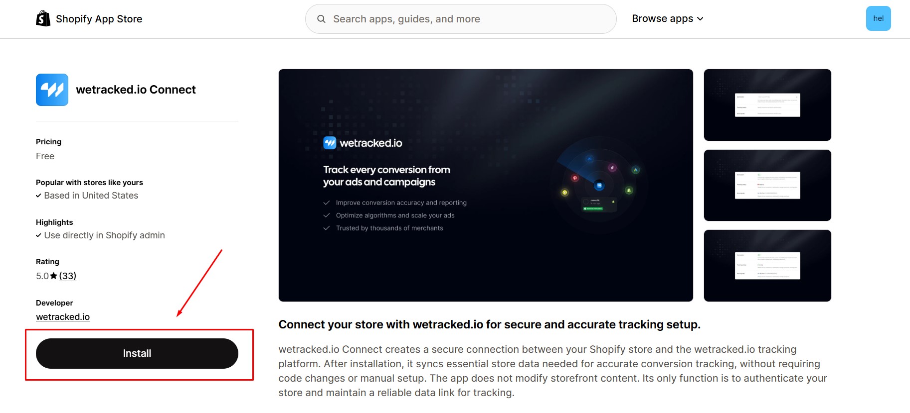Image resolution: width=910 pixels, height=413 pixels.
Task: Click the 'Based in United States' checkmark
Action: [x=38, y=196]
